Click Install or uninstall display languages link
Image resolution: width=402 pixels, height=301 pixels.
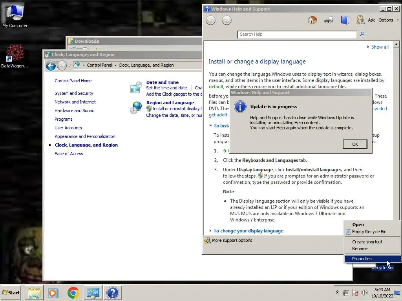click(177, 109)
